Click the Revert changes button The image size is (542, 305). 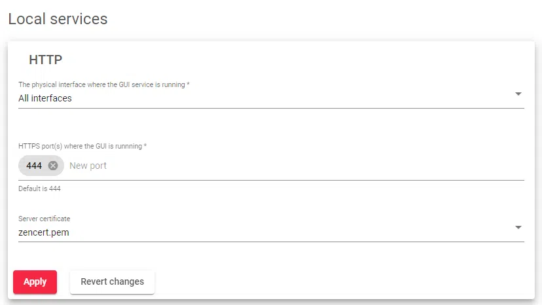tap(112, 281)
